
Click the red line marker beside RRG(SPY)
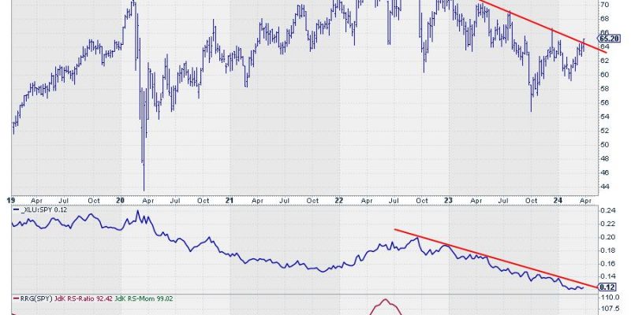[x=16, y=298]
